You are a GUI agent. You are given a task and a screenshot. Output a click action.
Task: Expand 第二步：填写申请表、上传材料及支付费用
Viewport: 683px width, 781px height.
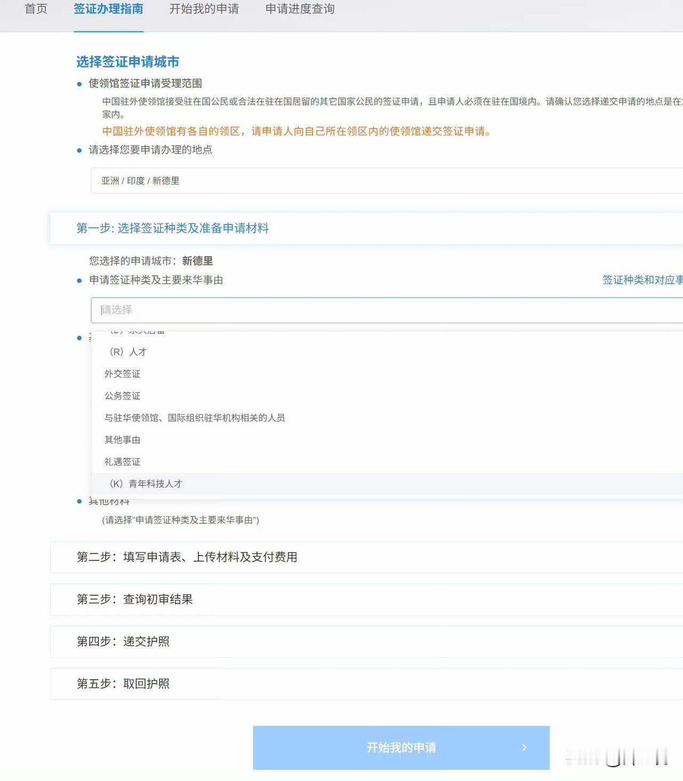pyautogui.click(x=367, y=557)
